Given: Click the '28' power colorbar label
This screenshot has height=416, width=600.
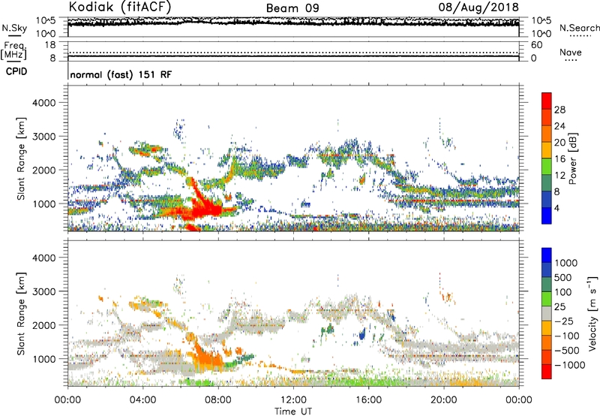Looking at the screenshot, I should (559, 110).
